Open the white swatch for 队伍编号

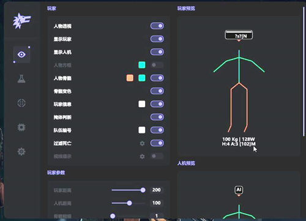(x=142, y=130)
